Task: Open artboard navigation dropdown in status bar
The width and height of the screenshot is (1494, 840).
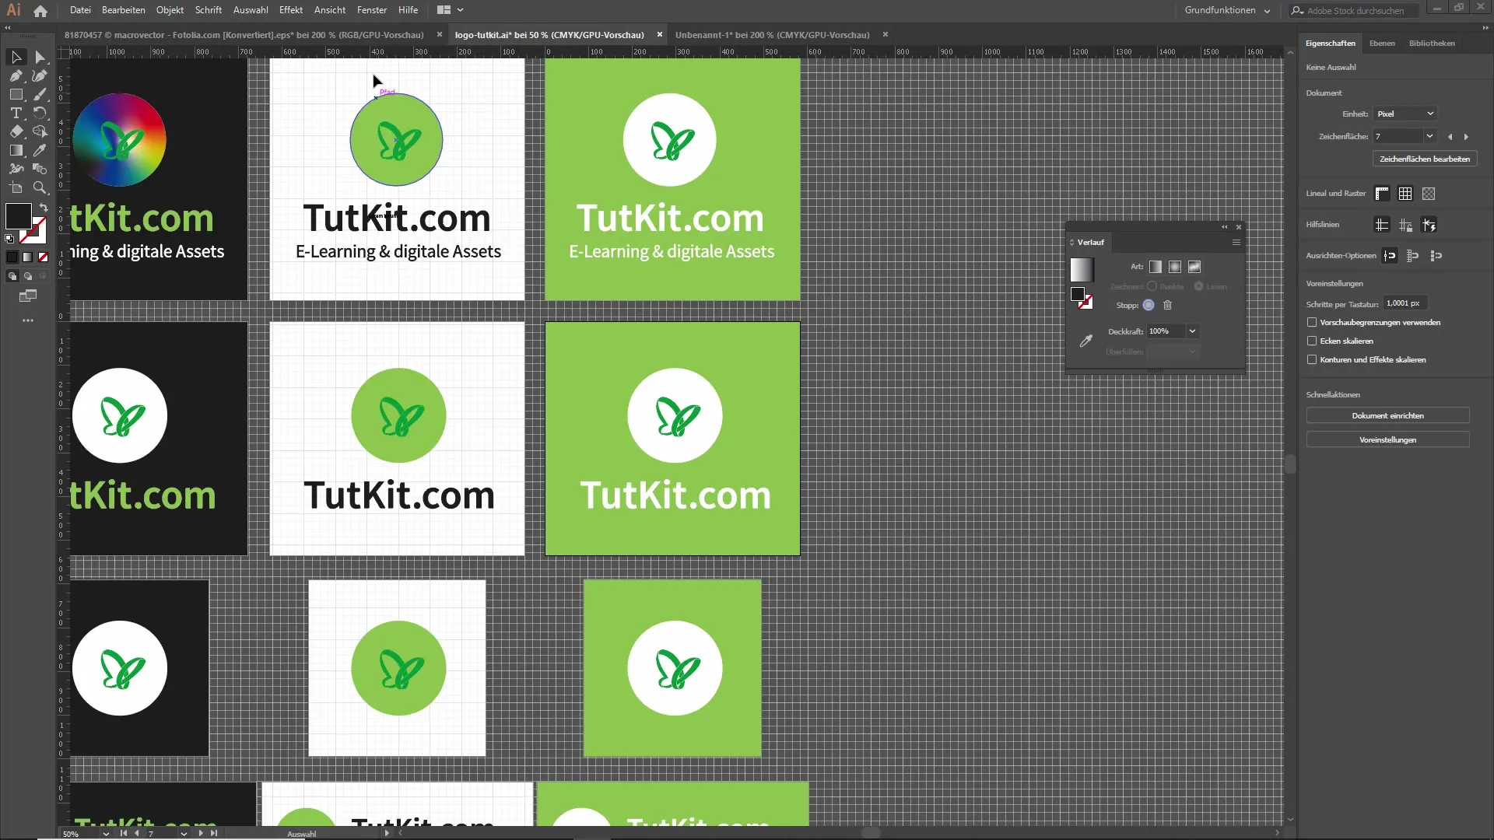Action: (x=184, y=834)
